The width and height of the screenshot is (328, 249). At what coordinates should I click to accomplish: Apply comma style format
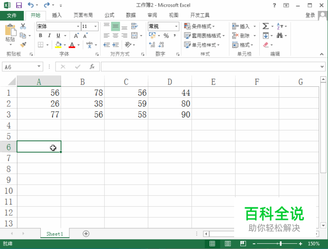(174, 36)
